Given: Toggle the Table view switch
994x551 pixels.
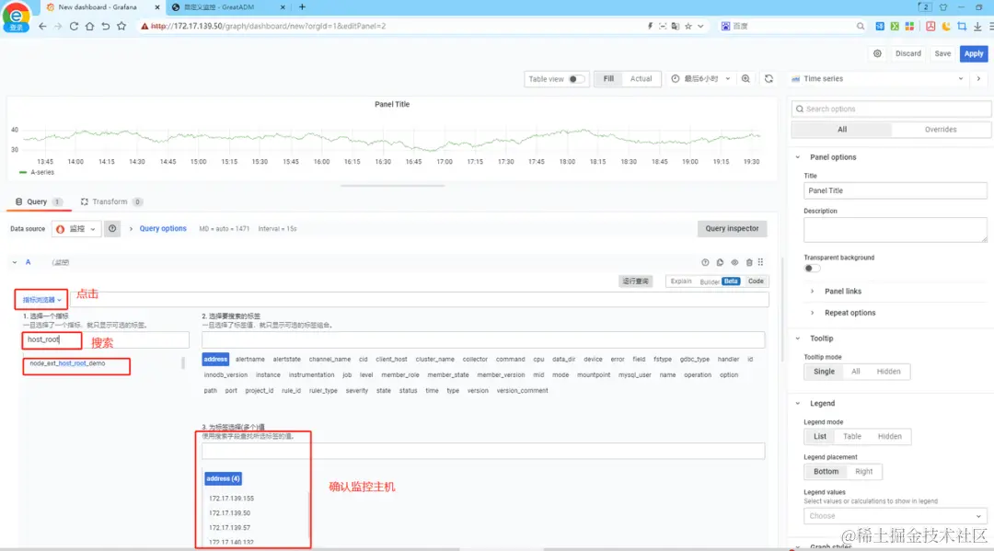Looking at the screenshot, I should (x=576, y=79).
